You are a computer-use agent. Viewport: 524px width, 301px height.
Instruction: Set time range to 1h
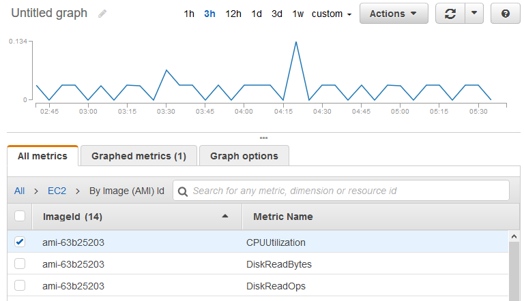pos(189,14)
